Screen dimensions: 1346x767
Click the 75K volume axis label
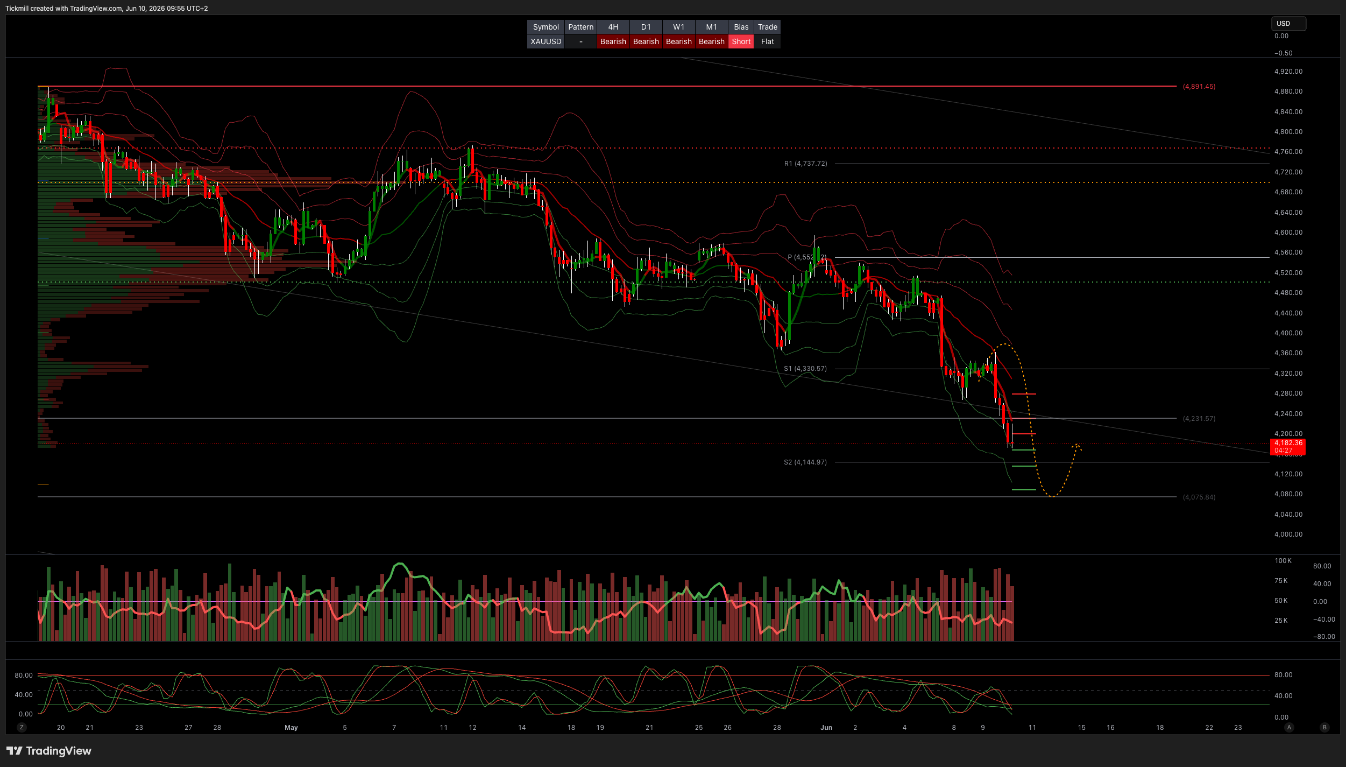pyautogui.click(x=1281, y=580)
